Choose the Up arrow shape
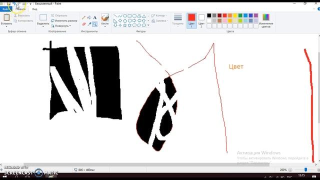 144,20
